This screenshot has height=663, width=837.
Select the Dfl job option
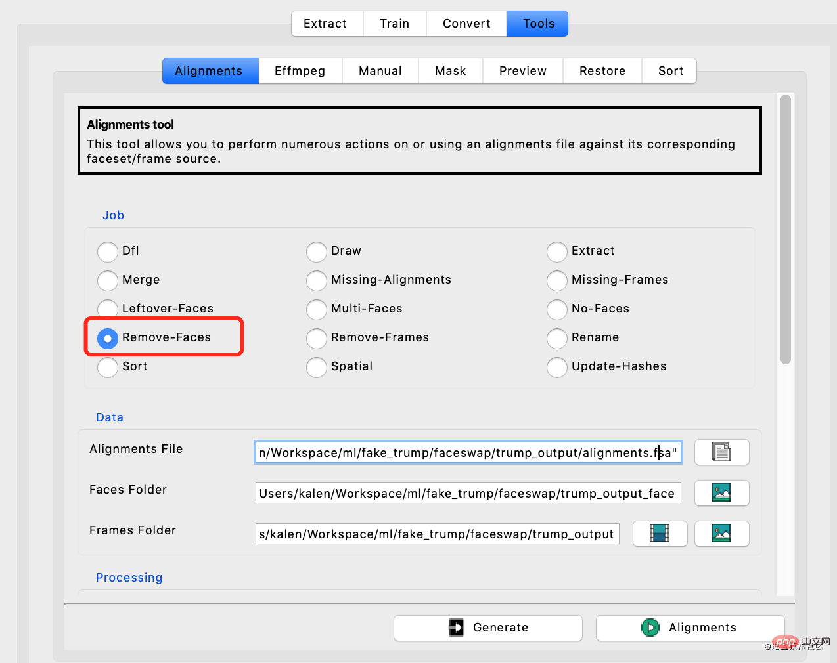tap(108, 251)
